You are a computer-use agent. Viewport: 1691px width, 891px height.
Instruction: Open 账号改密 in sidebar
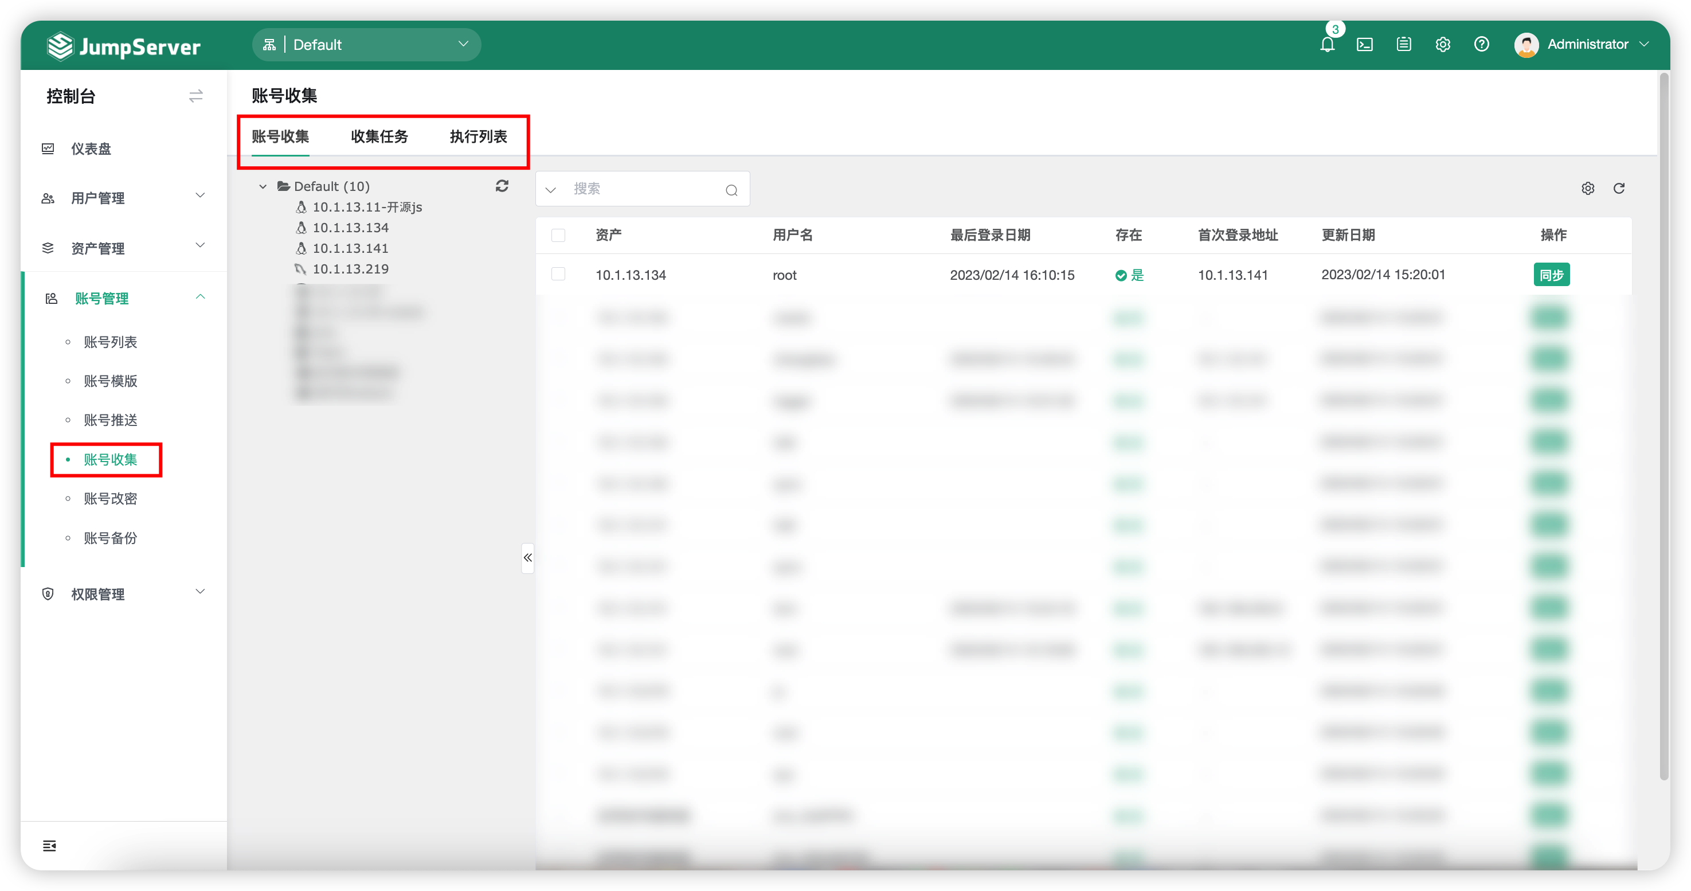coord(110,498)
